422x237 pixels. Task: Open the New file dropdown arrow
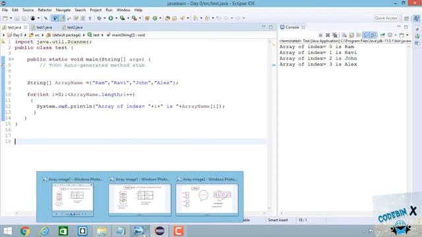tap(11, 18)
